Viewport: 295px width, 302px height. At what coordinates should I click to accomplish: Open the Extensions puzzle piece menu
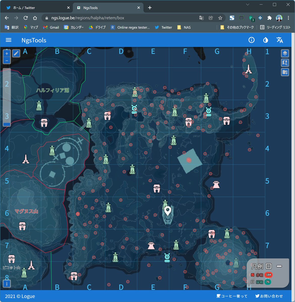[x=270, y=18]
